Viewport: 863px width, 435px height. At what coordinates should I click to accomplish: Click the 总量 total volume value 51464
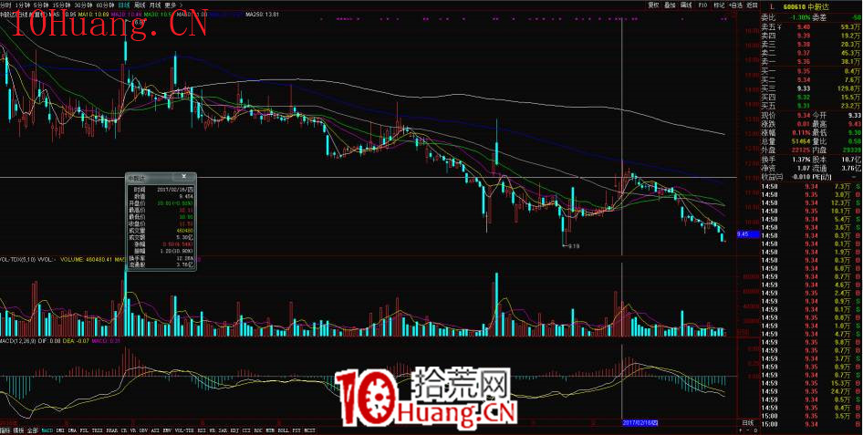(x=800, y=140)
